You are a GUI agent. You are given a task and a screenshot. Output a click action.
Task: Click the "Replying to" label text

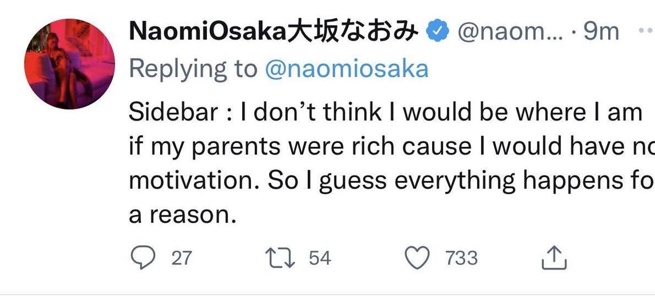(x=193, y=68)
